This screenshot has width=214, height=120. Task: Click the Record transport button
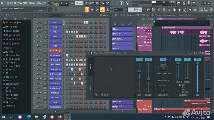point(72,3)
